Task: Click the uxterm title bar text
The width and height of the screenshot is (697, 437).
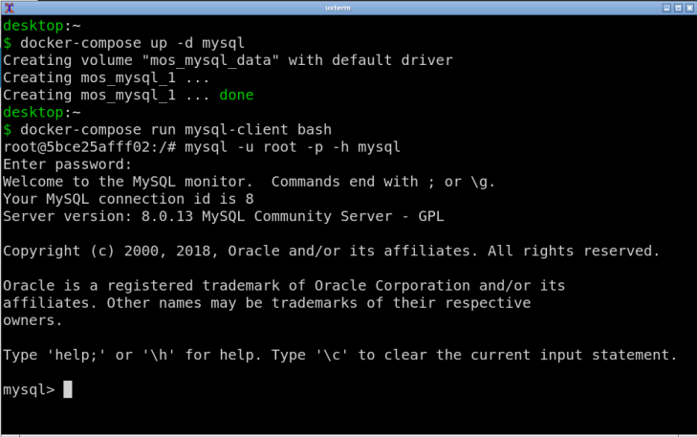Action: [338, 8]
